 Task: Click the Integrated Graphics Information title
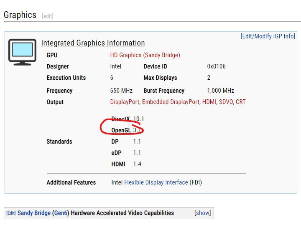coord(93,43)
